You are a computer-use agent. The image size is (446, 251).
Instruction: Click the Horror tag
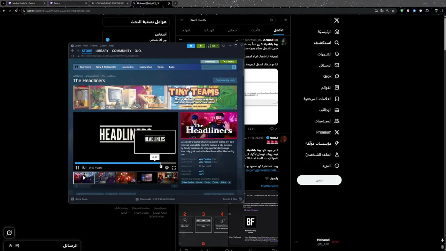tap(199, 182)
